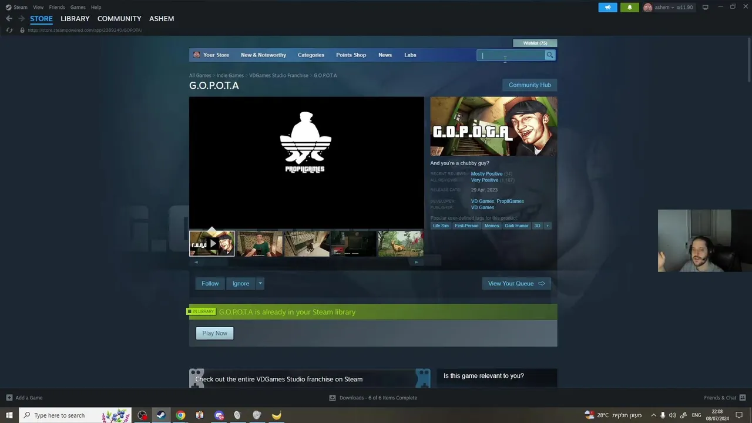Open the PropilGames developer link
This screenshot has width=752, height=423.
[510, 201]
